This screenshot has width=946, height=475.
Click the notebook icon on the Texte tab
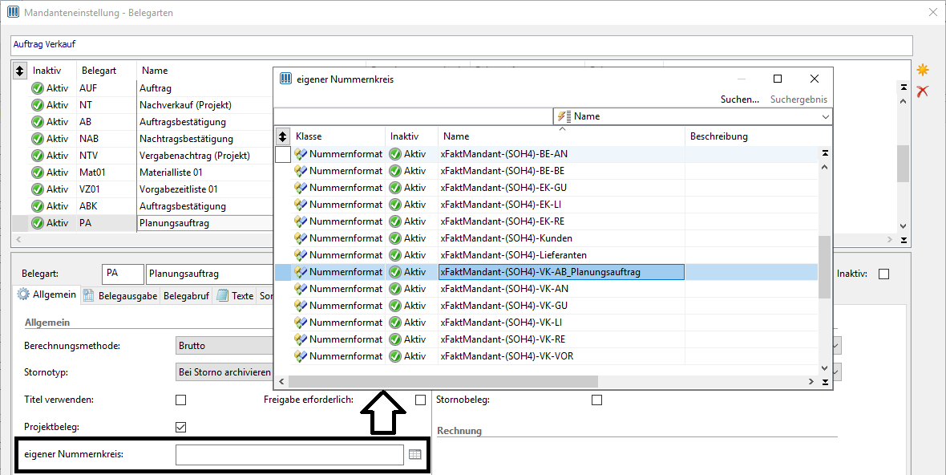point(222,295)
